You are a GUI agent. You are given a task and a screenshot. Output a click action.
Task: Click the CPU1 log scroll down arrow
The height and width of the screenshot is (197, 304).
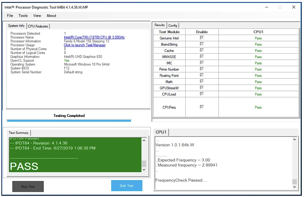[x=294, y=187]
